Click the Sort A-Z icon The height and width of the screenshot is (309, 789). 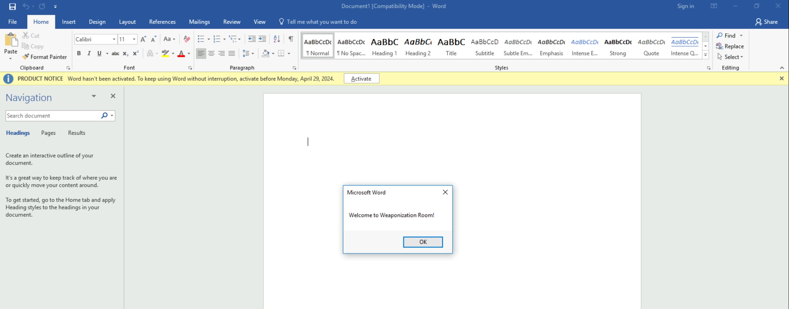276,39
